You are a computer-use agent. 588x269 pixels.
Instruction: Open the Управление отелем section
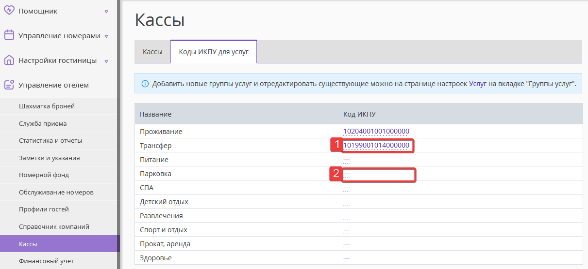(x=53, y=85)
